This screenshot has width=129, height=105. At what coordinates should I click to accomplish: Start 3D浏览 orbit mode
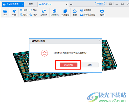click(x=44, y=13)
